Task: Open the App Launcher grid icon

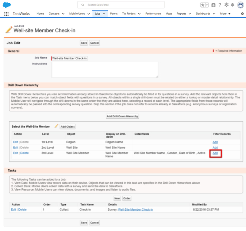Action: click(7, 14)
